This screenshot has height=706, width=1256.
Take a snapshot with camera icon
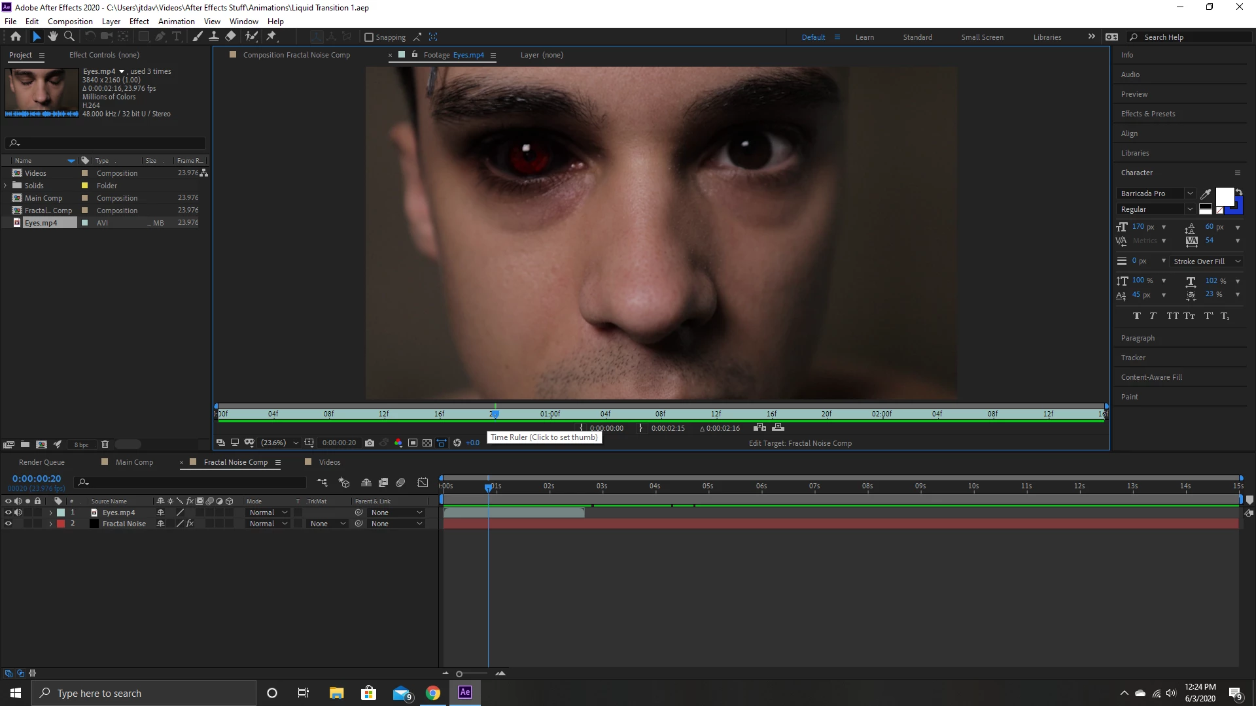[x=370, y=443]
